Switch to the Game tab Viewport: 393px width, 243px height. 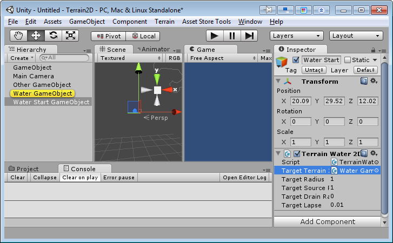(210, 49)
